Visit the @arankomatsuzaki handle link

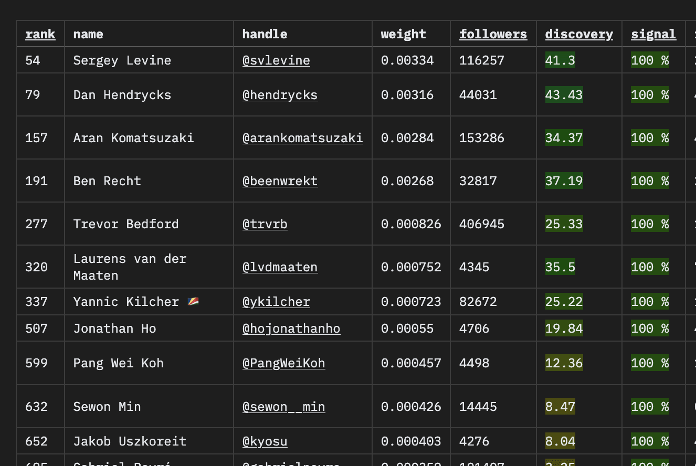click(302, 138)
